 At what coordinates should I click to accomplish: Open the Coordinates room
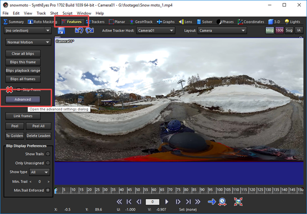pyautogui.click(x=251, y=22)
